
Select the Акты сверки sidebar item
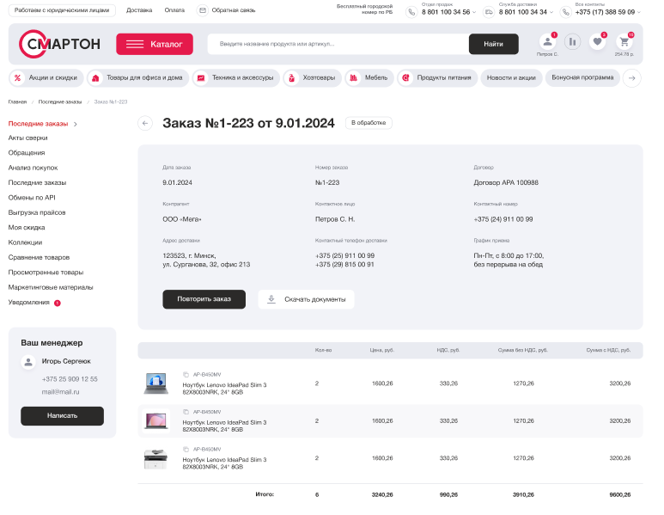click(27, 138)
